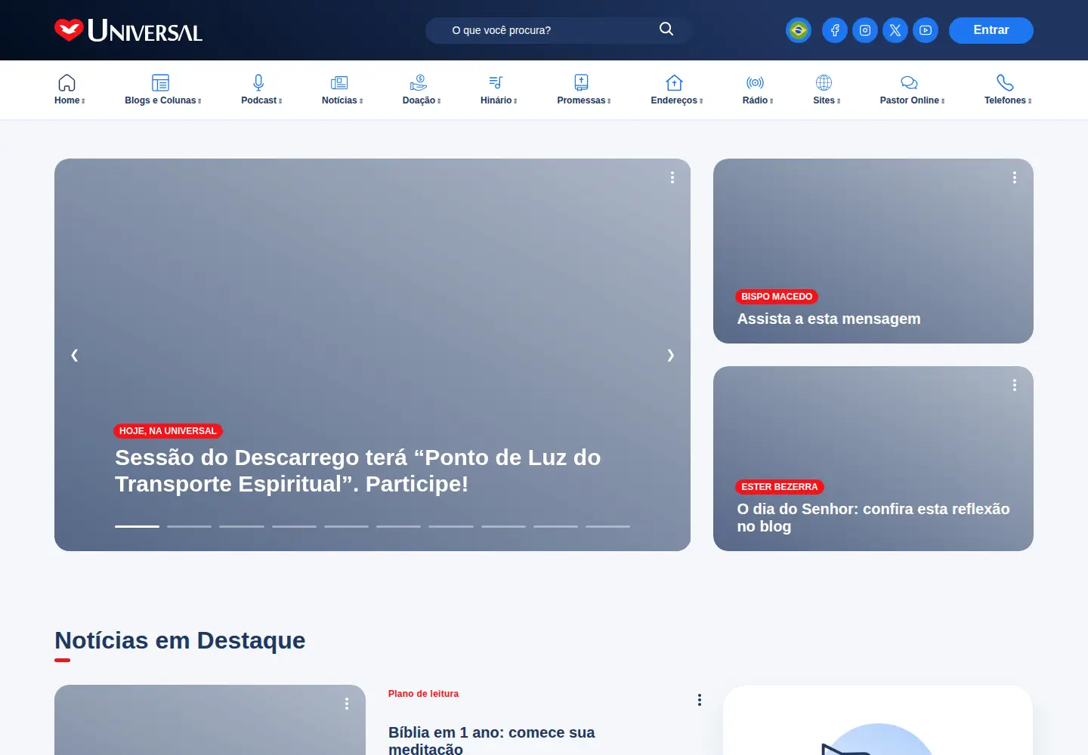Expand the Sites menu label
1088x755 pixels.
[827, 100]
